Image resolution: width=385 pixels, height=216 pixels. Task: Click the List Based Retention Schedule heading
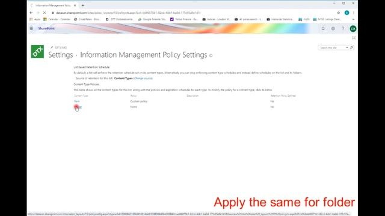coord(91,67)
